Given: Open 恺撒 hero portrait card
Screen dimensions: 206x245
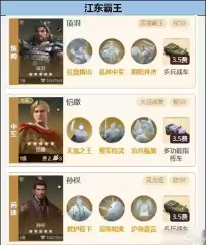Looking at the screenshot, I should click(x=41, y=130).
